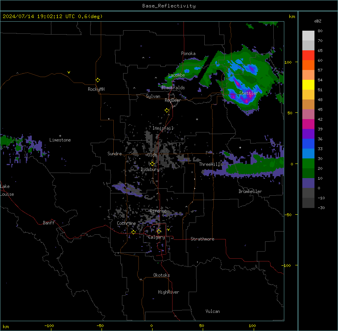Click the 2024/07/14 19:02:12 UTC timestamp
Viewport: 338px width, 331px height.
click(38, 17)
